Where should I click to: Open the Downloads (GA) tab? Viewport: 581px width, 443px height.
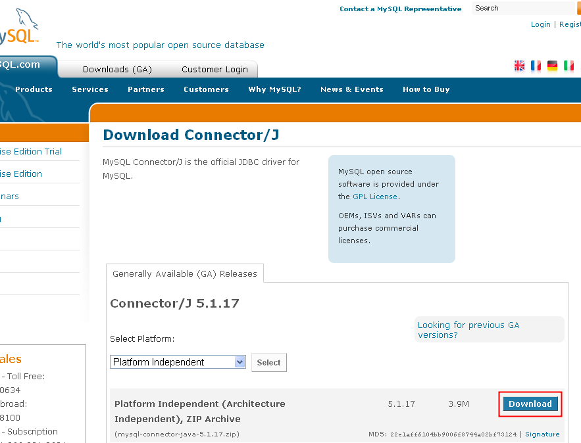coord(117,69)
